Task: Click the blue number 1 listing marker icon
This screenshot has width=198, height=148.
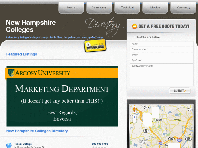Action: 9,145
